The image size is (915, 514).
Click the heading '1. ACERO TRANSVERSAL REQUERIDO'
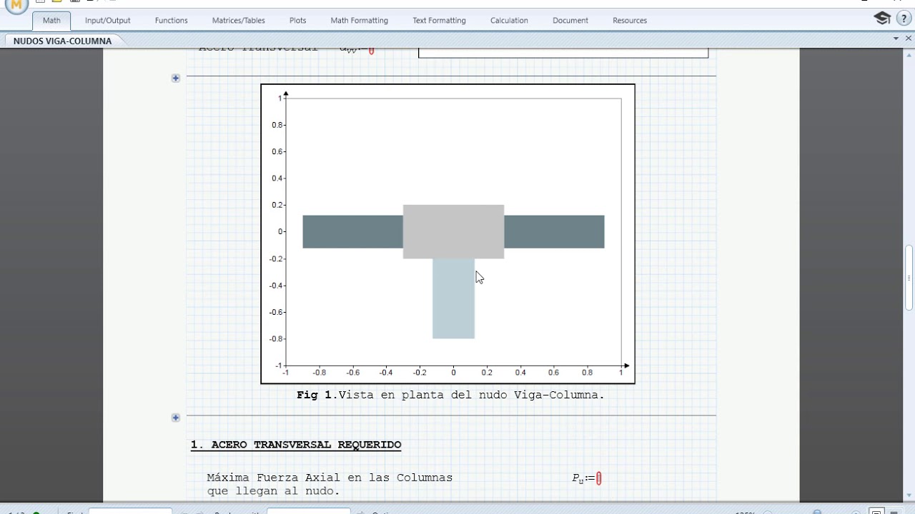[296, 445]
